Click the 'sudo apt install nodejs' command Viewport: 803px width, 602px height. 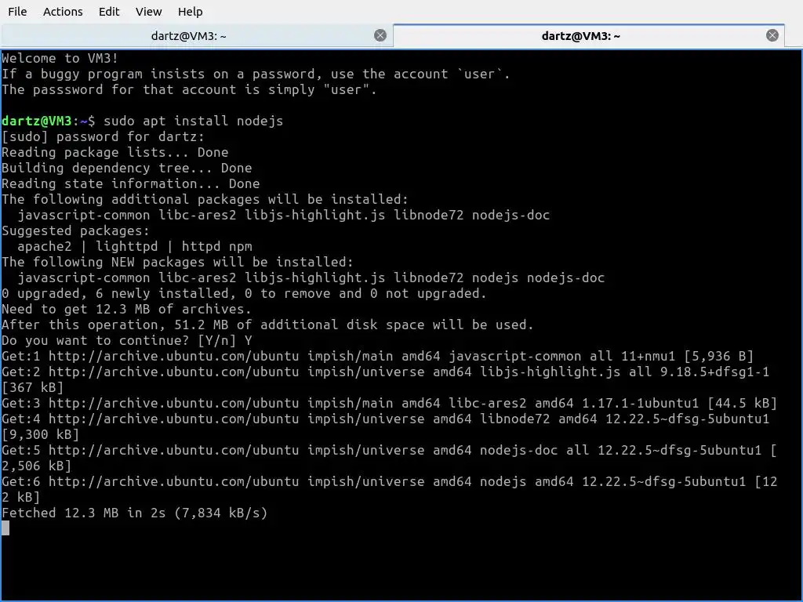(x=193, y=121)
